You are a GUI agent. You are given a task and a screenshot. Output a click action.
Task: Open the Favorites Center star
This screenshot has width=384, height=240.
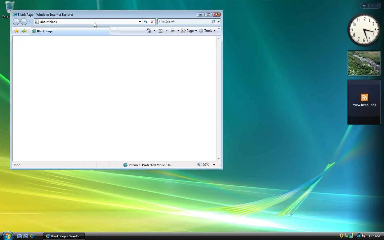coord(17,31)
